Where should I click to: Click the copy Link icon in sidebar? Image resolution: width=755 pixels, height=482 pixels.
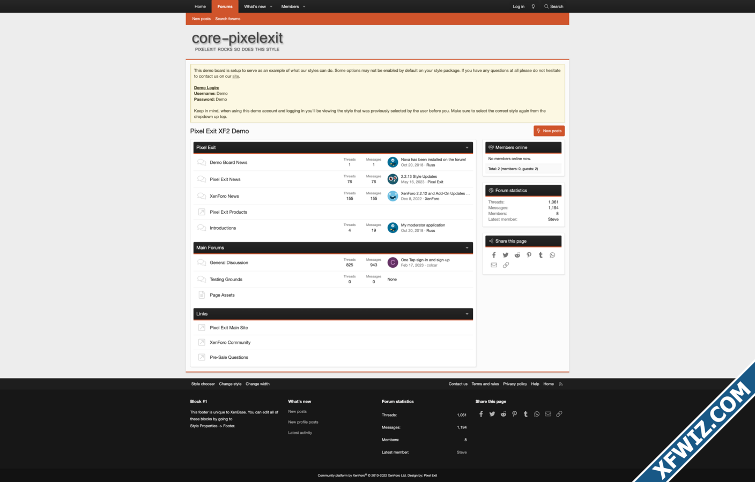[506, 265]
